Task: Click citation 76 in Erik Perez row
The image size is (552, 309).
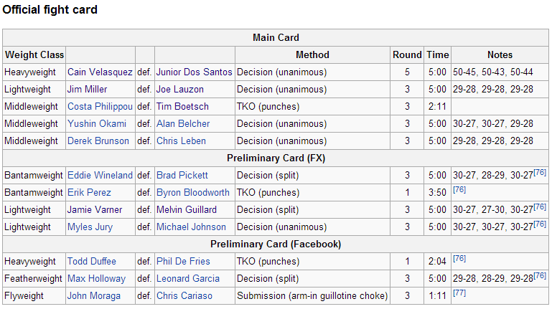Action: 459,190
